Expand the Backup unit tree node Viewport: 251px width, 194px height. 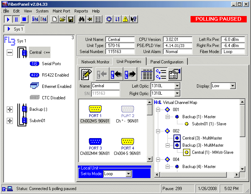click(x=10, y=109)
